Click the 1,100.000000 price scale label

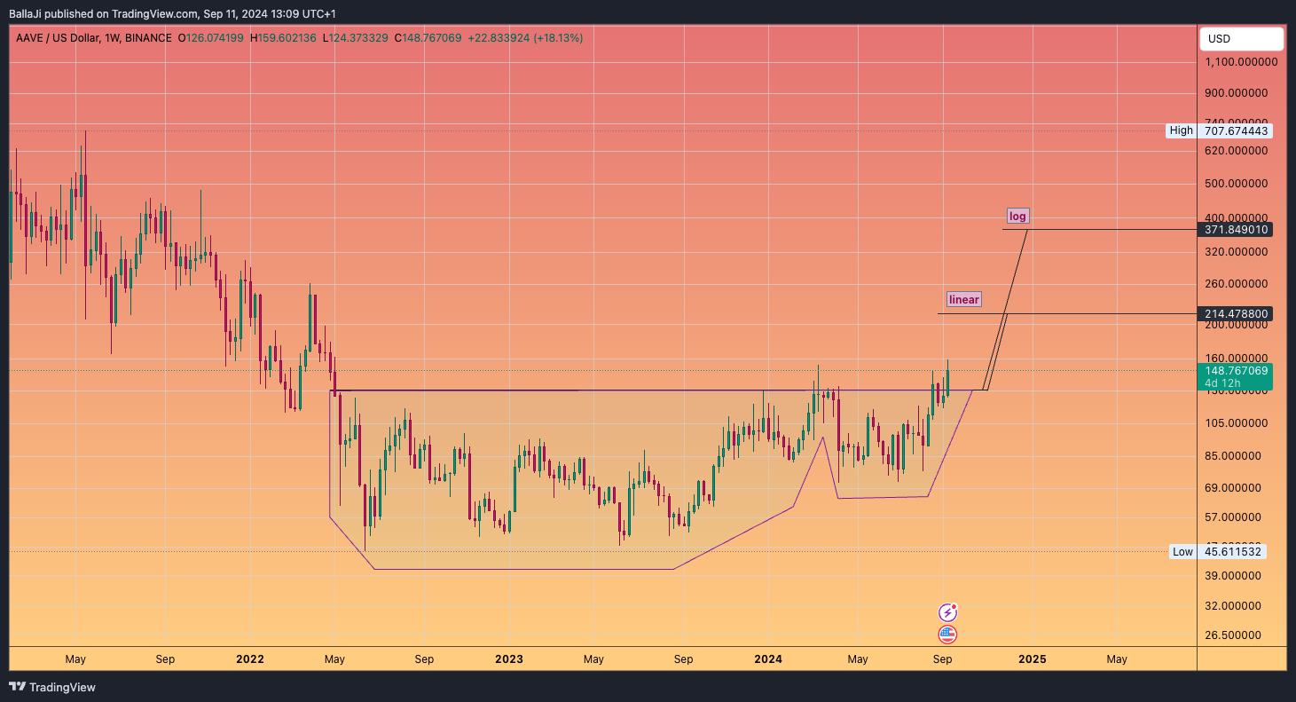point(1241,62)
